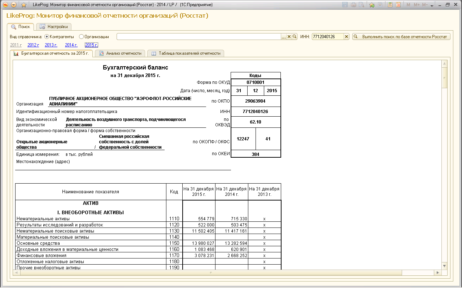Clear the ИНН field with X
This screenshot has height=288, width=462.
click(346, 37)
